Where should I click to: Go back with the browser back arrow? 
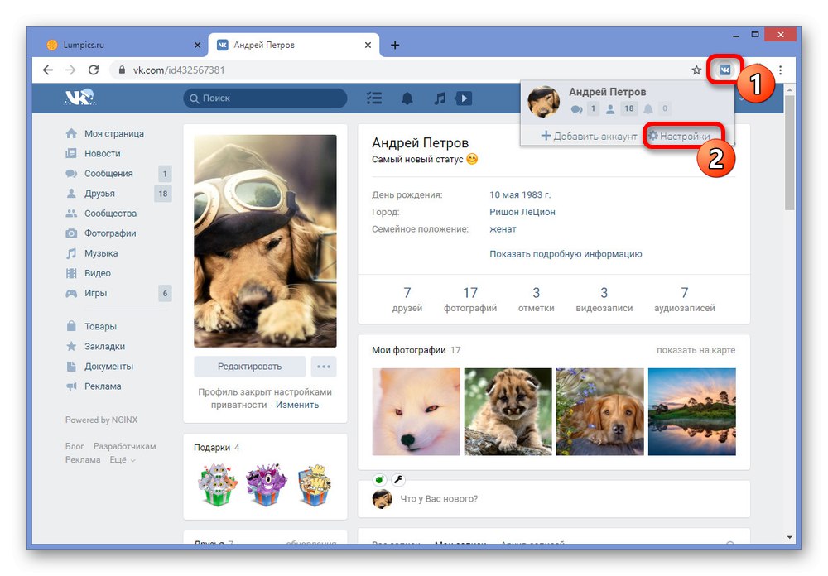pos(48,70)
